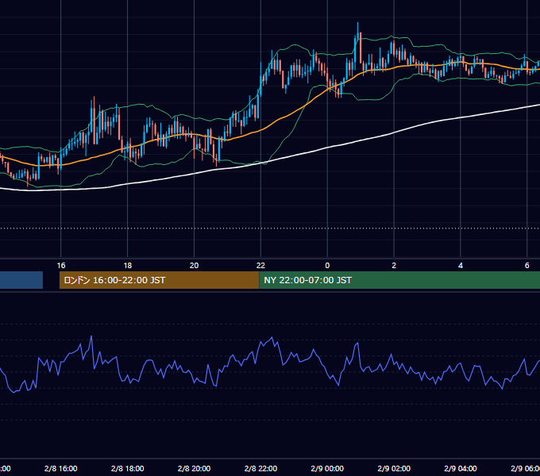Click the 2/8 22:00 date label

click(260, 468)
